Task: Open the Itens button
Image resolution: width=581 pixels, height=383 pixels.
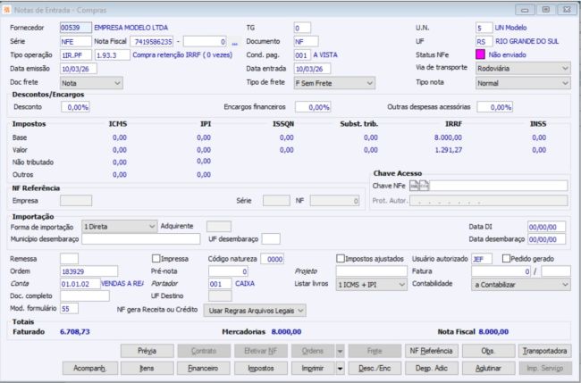Action: 147,368
